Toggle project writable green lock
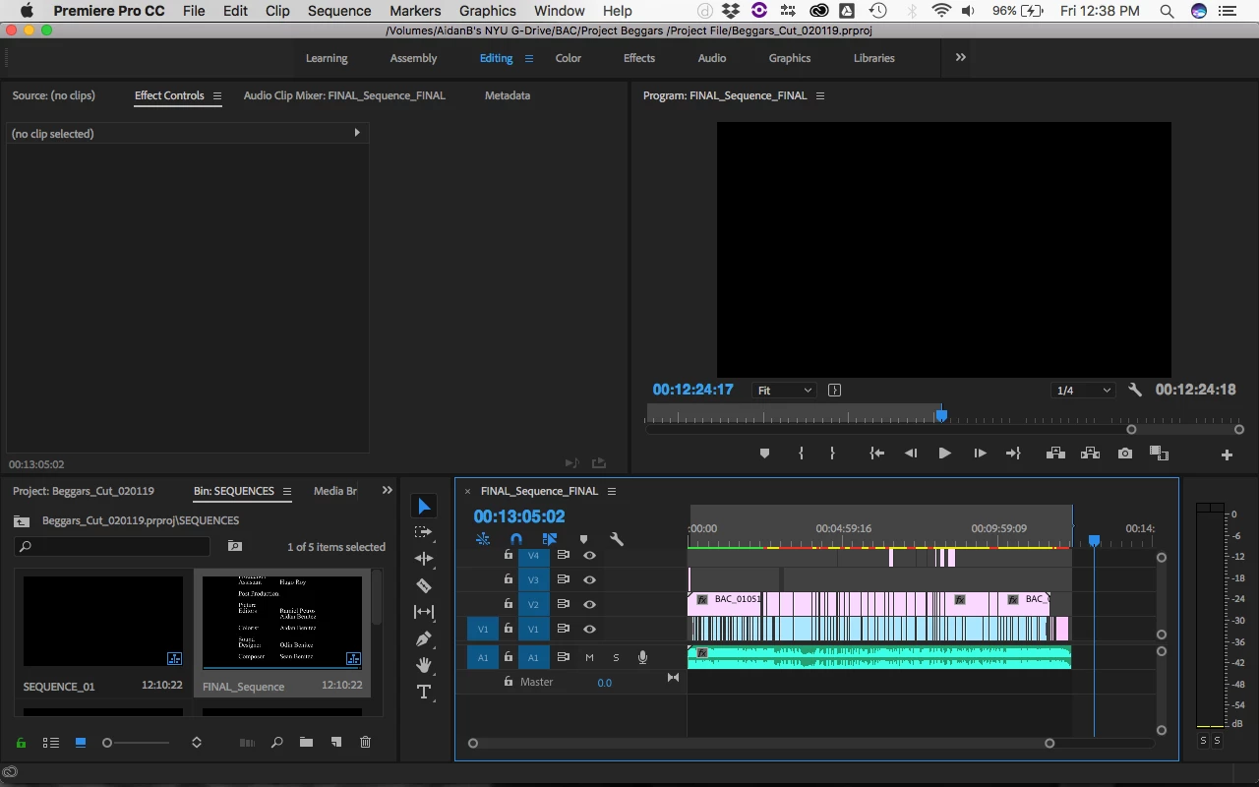Viewport: 1259px width, 787px height. tap(21, 742)
